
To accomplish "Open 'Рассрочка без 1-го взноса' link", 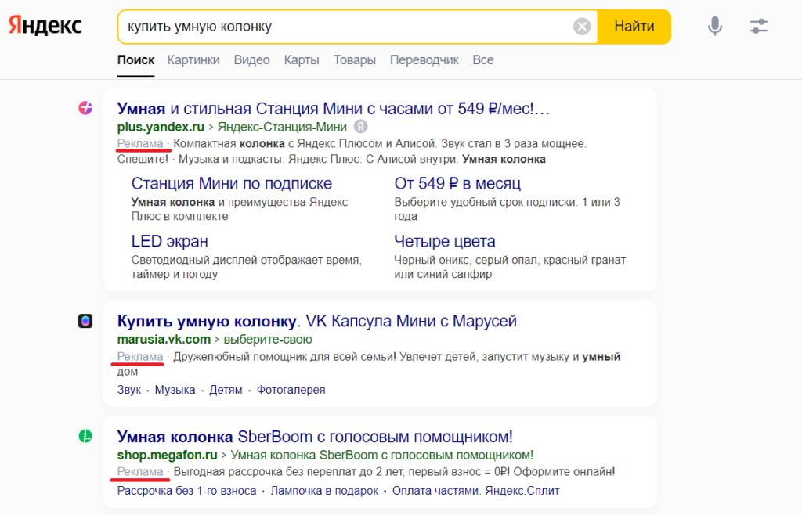I will [186, 491].
